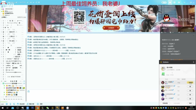Flip the toggle switch beside the home icon
Viewport: 196px width, 110px height.
coord(164,2)
